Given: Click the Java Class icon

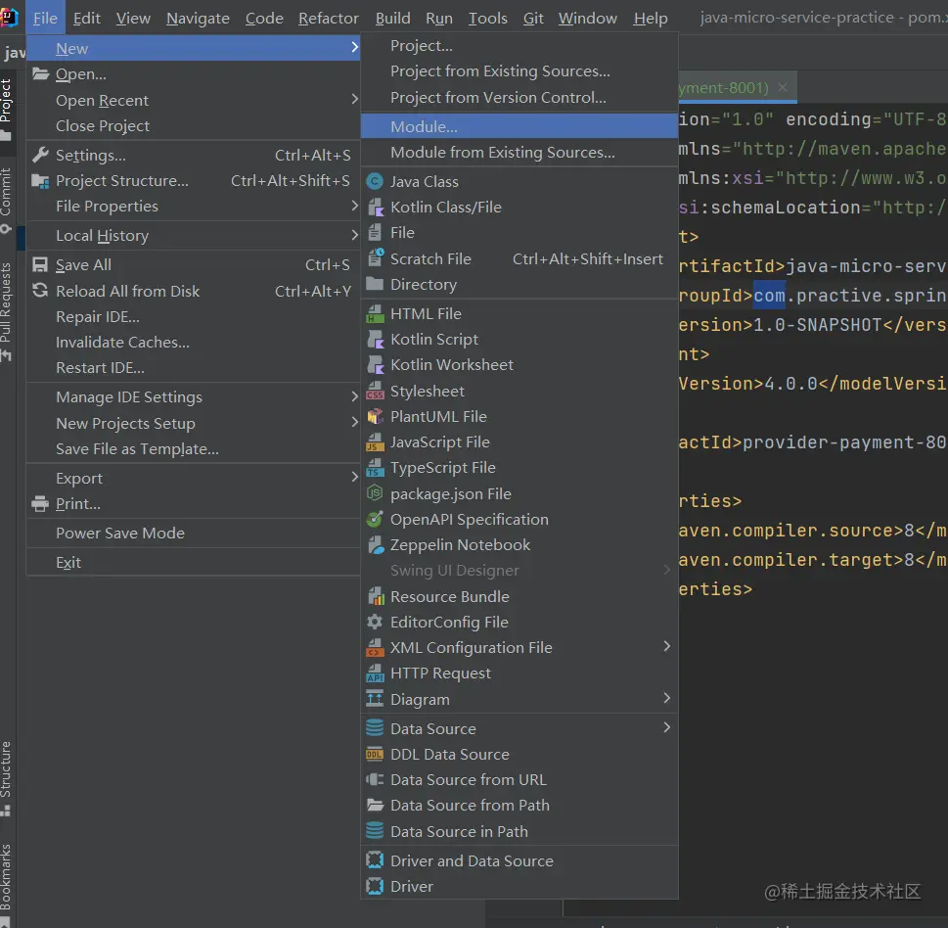Looking at the screenshot, I should (375, 181).
